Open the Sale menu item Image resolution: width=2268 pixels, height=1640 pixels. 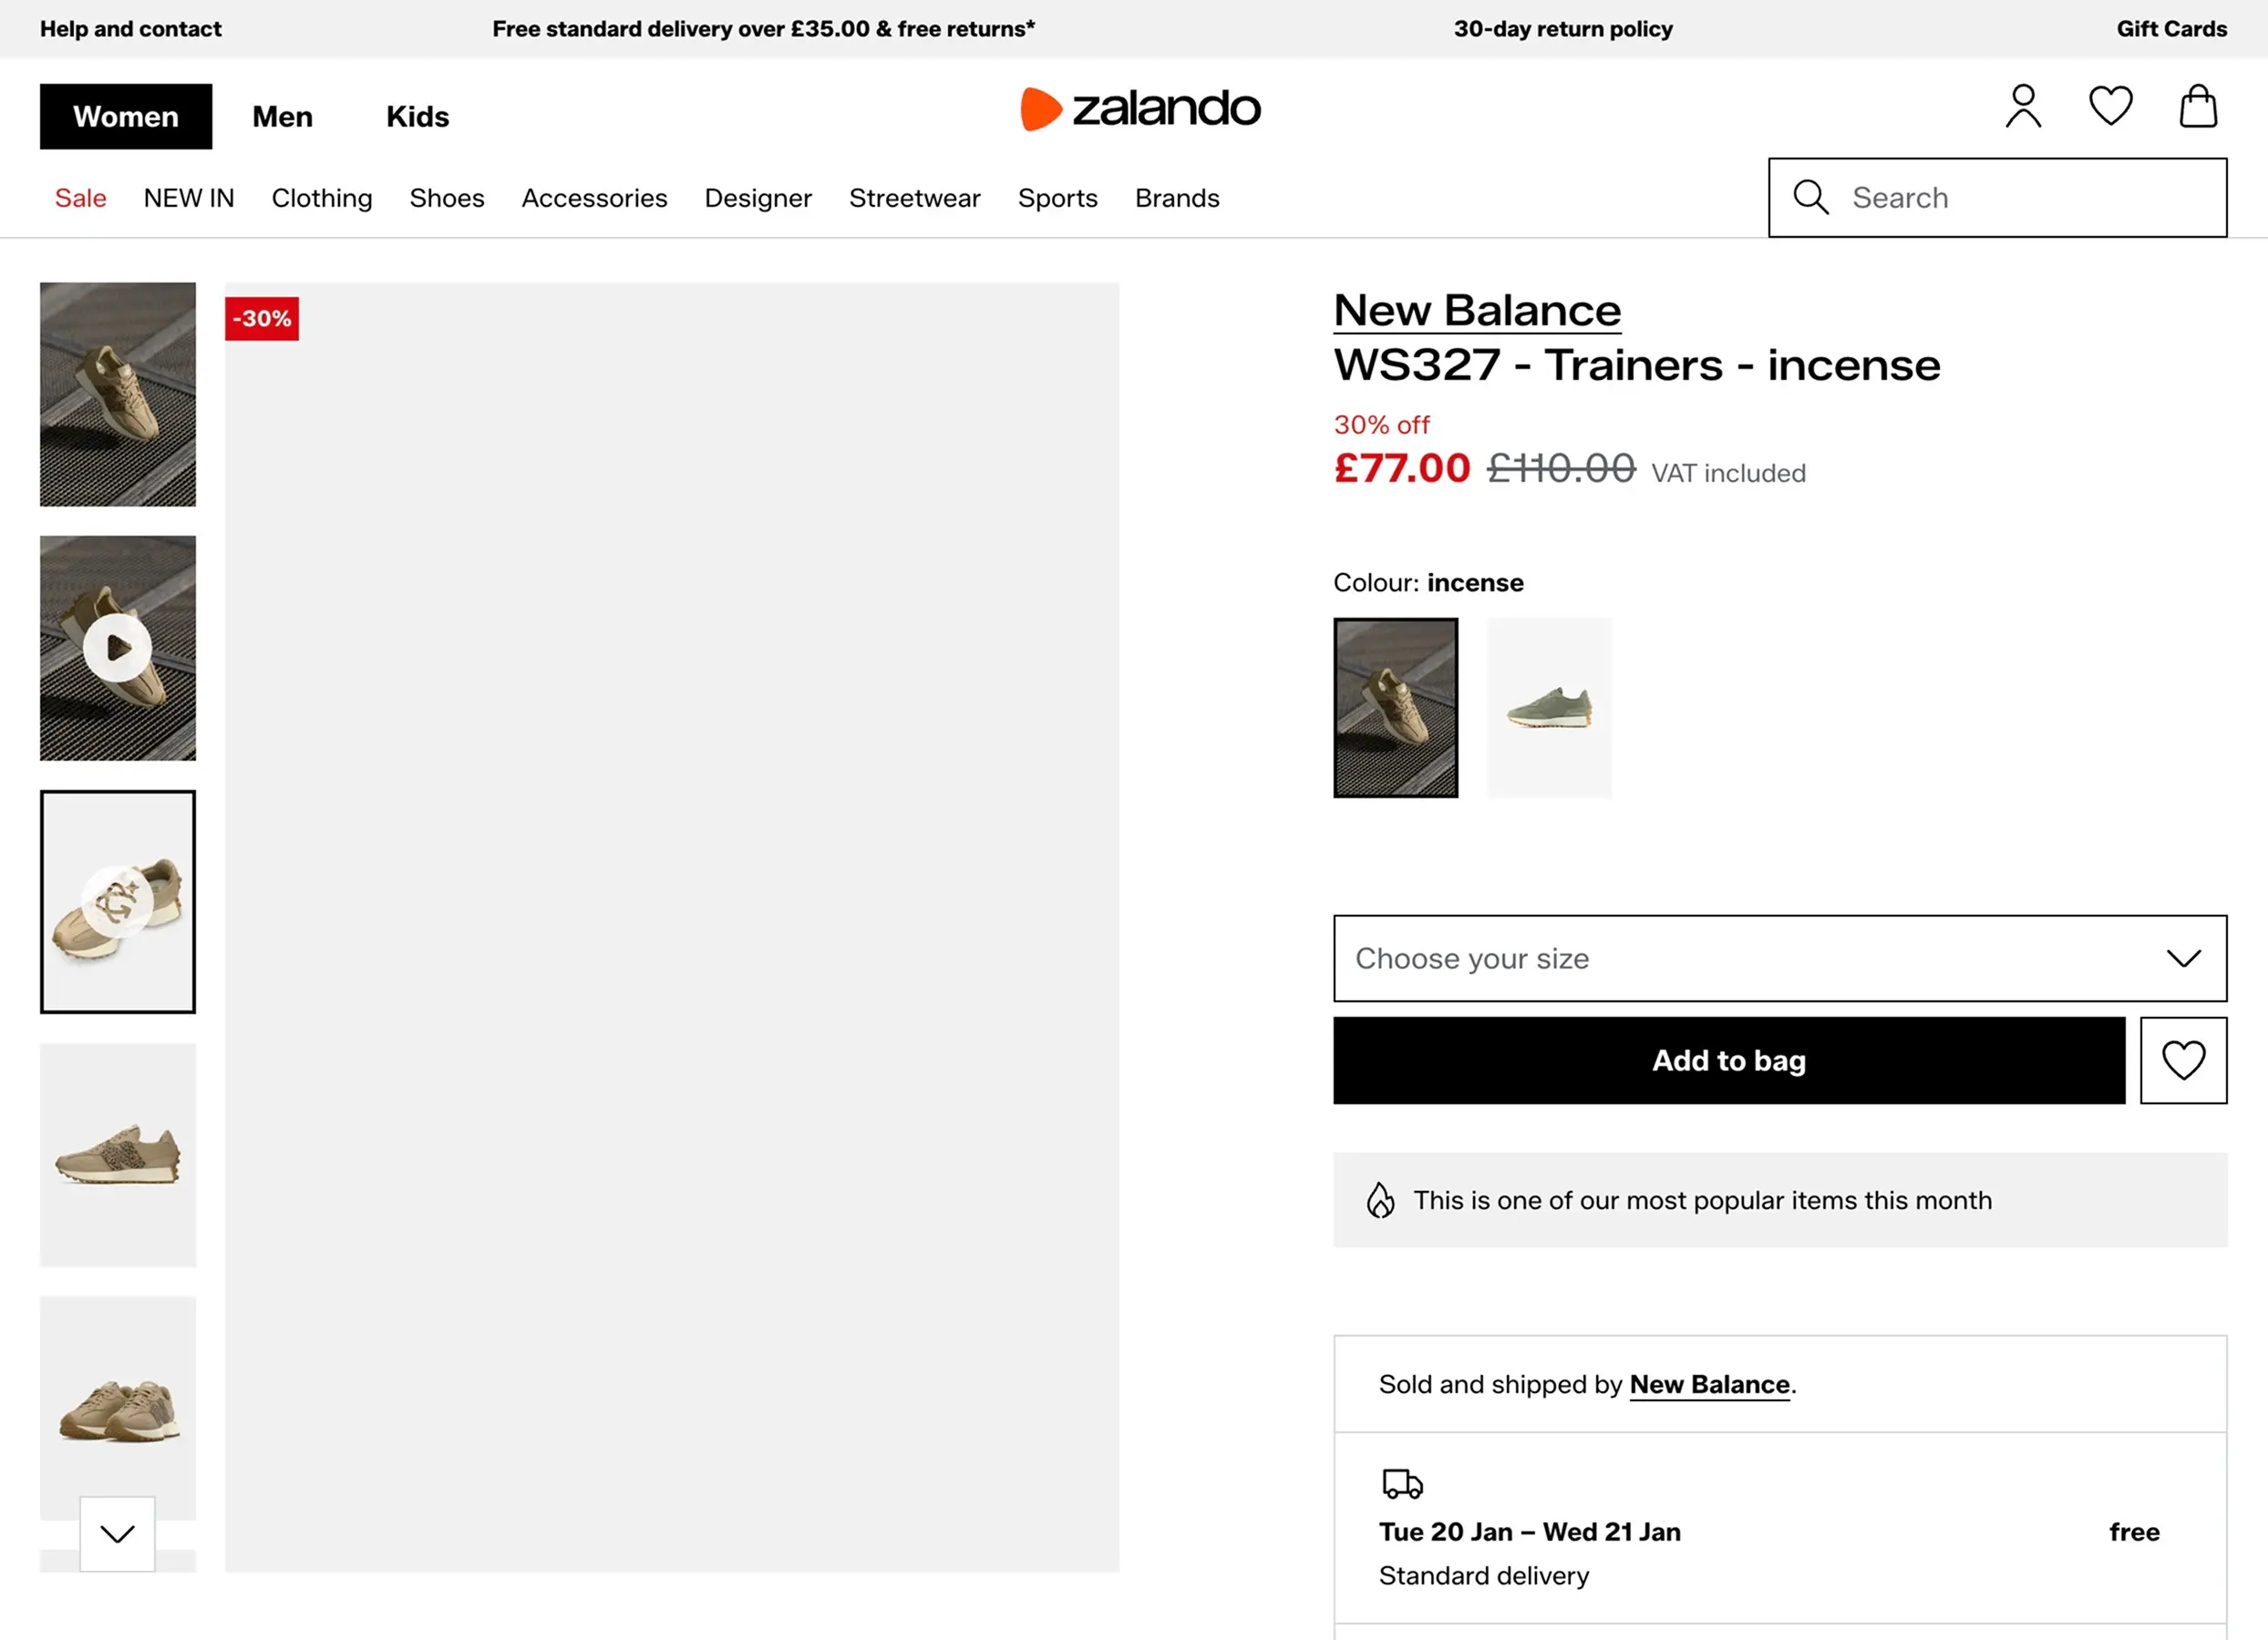click(x=80, y=198)
